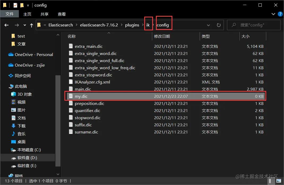Go forward with the right arrow button
Image resolution: width=284 pixels, height=185 pixels.
pos(17,25)
